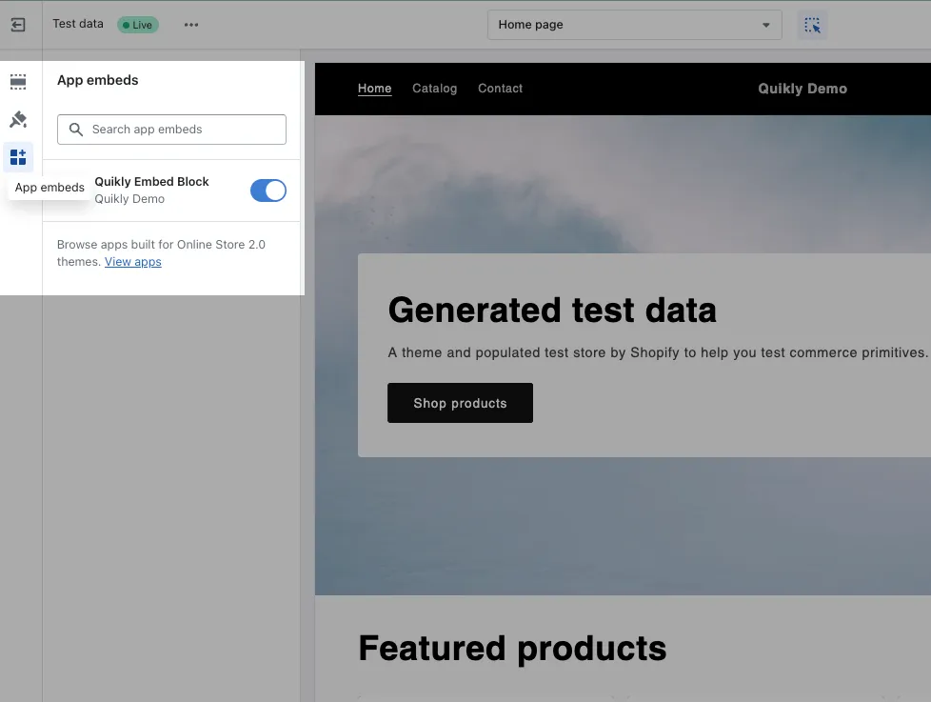The width and height of the screenshot is (931, 702).
Task: Follow the View apps link
Action: pos(132,261)
